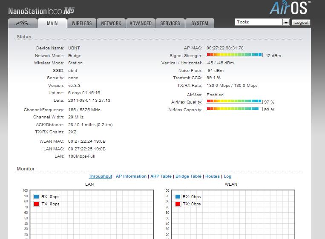View the Bridge Table link
The image size is (325, 239).
point(188,176)
